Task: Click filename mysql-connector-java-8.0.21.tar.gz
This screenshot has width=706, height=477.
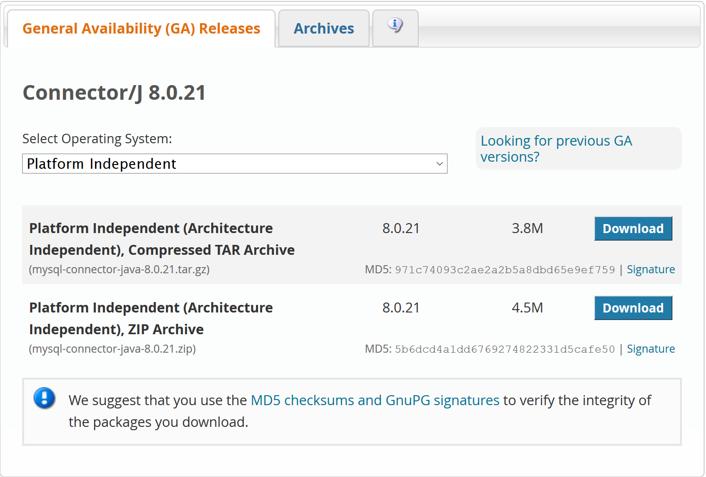Action: [x=119, y=269]
